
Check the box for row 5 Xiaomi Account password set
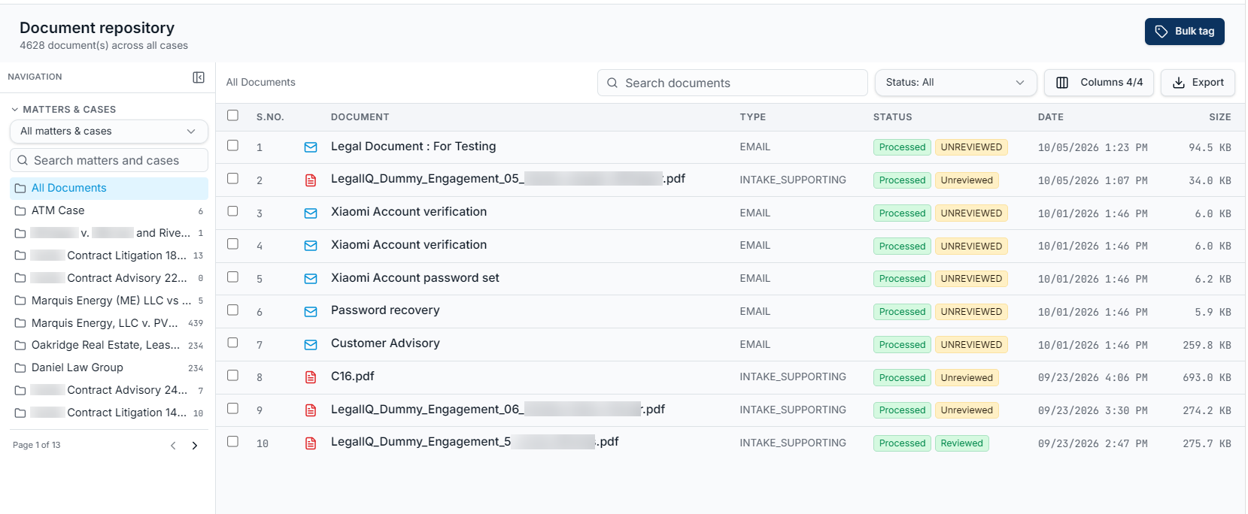coord(233,277)
